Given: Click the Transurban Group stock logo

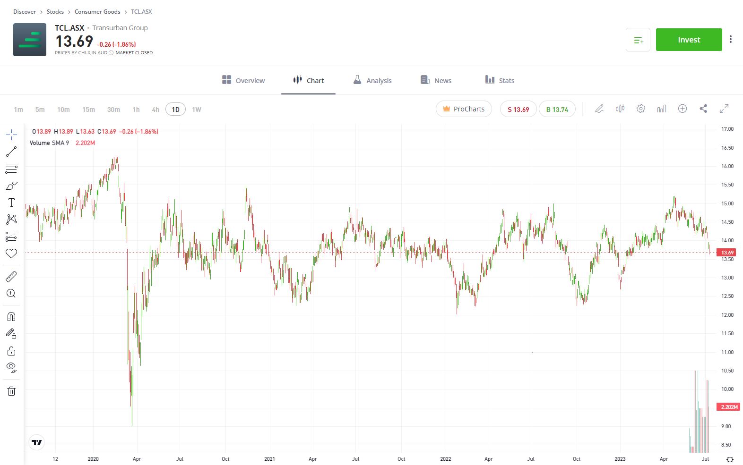Looking at the screenshot, I should pos(30,40).
